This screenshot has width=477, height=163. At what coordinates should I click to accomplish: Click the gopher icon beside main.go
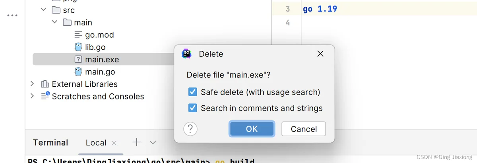pos(78,72)
